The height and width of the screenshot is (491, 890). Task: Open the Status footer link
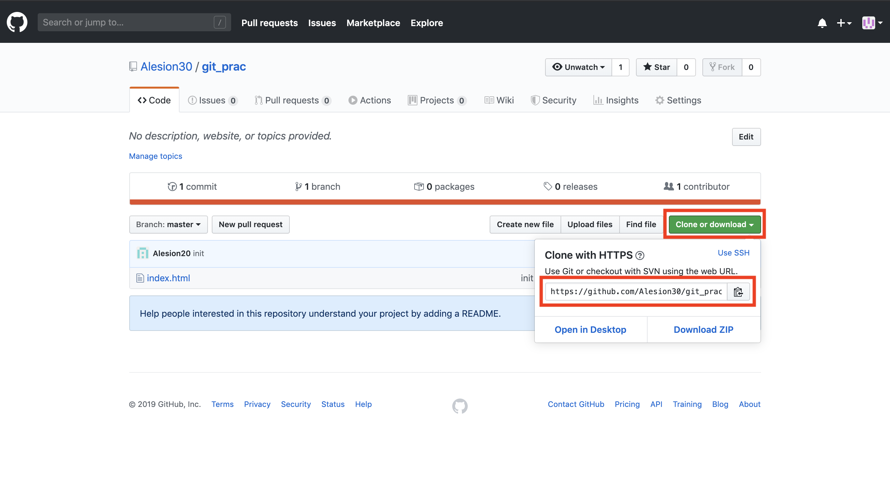(333, 404)
